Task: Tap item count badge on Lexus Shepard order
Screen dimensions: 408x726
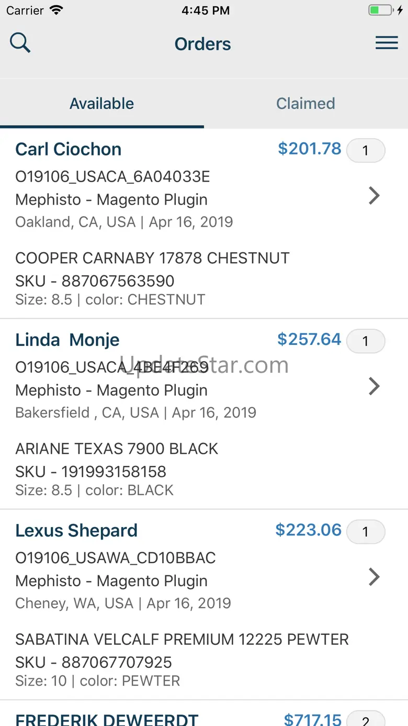Action: pos(366,532)
